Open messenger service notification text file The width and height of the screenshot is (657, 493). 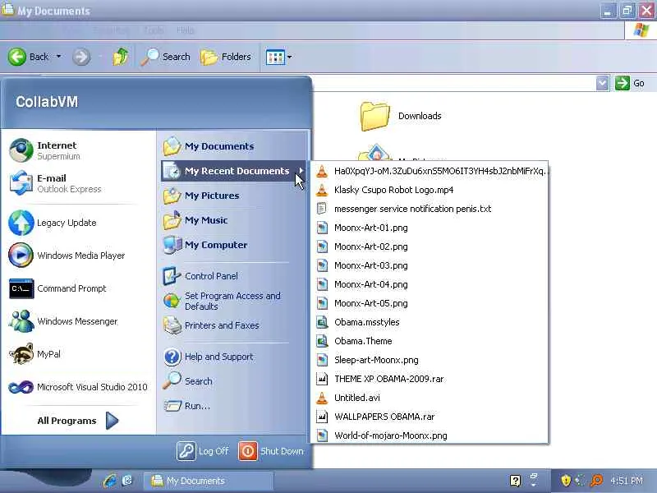(430, 209)
